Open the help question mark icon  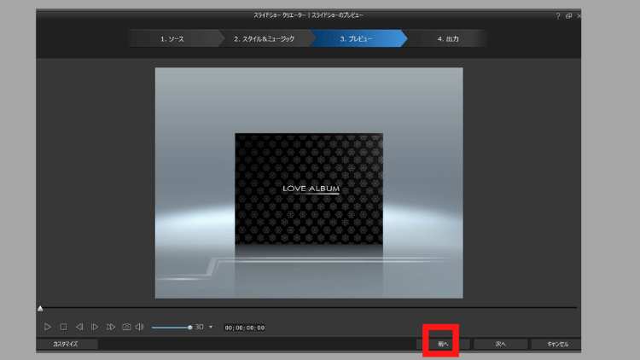(558, 16)
